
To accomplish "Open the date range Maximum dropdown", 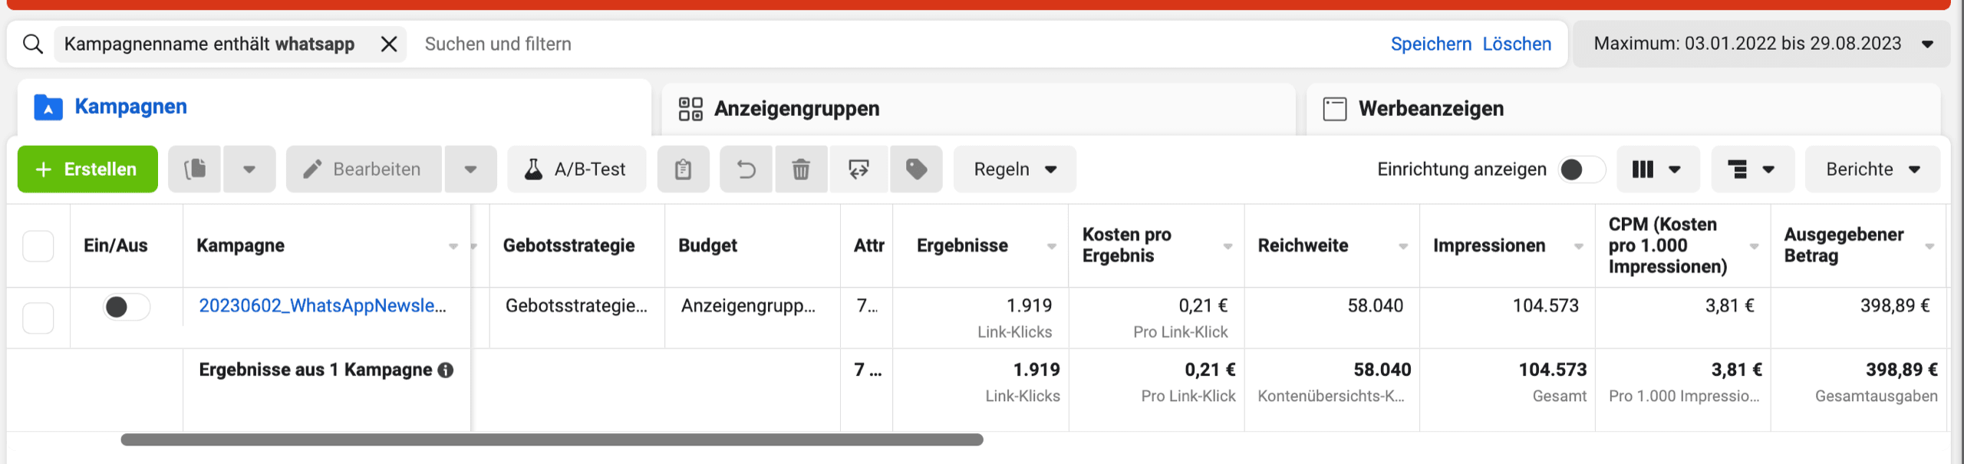I will pos(1761,44).
